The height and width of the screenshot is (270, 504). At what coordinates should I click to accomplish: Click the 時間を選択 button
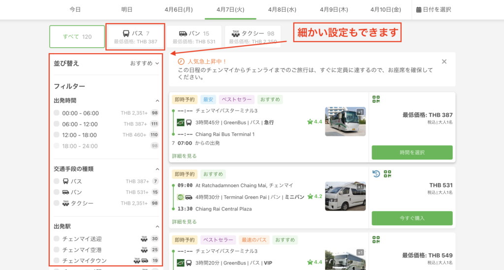click(412, 152)
